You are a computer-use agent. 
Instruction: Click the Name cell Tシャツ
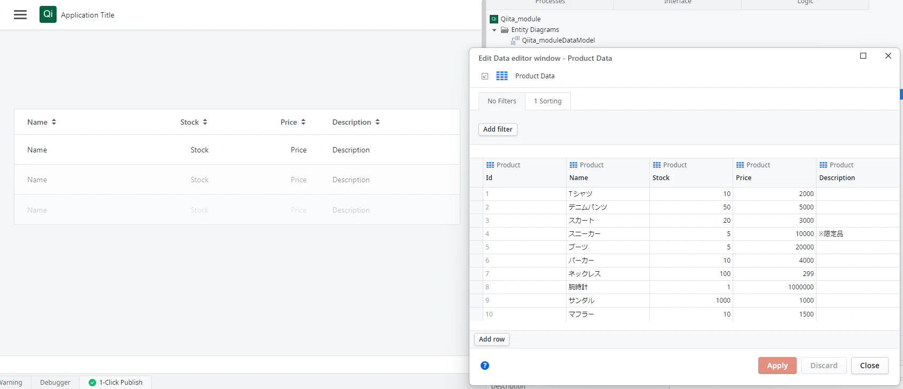(x=608, y=194)
